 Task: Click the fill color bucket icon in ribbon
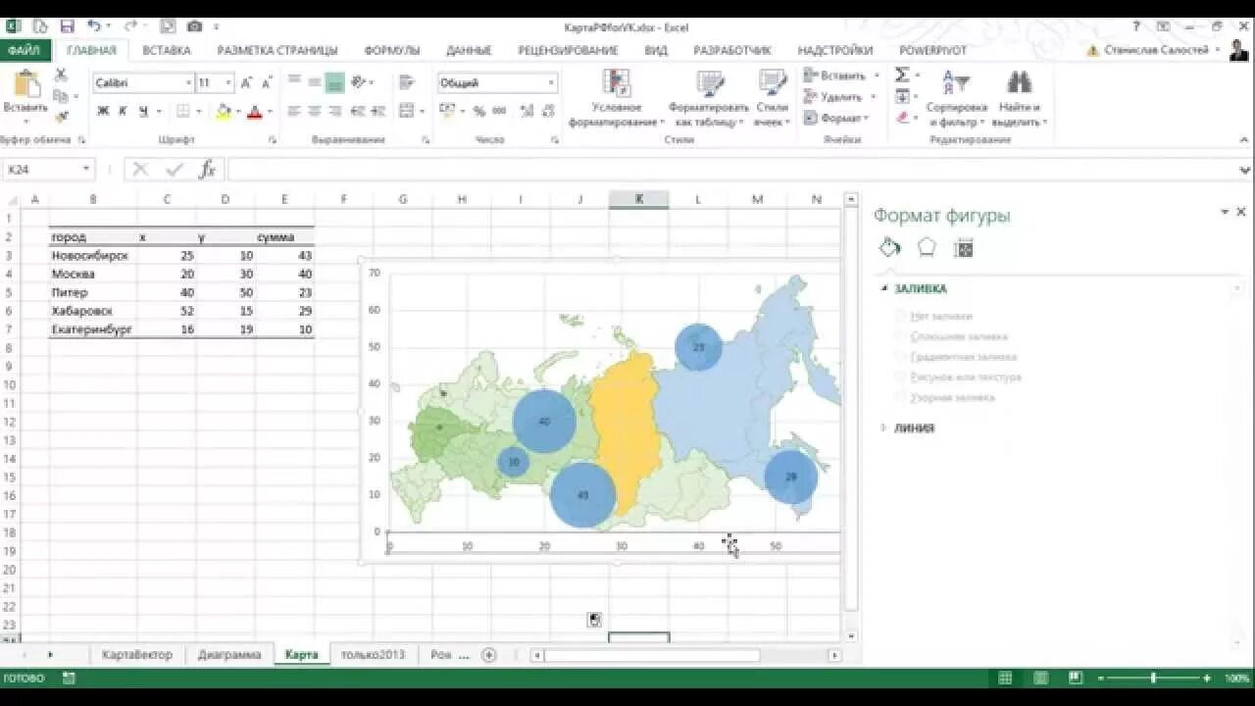(x=224, y=112)
